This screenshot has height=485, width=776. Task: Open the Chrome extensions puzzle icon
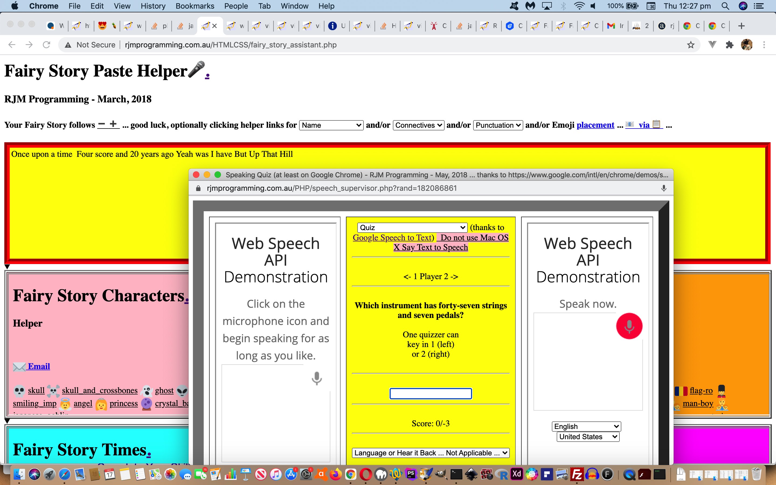[729, 45]
